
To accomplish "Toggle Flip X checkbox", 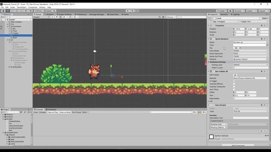I will coord(234,48).
